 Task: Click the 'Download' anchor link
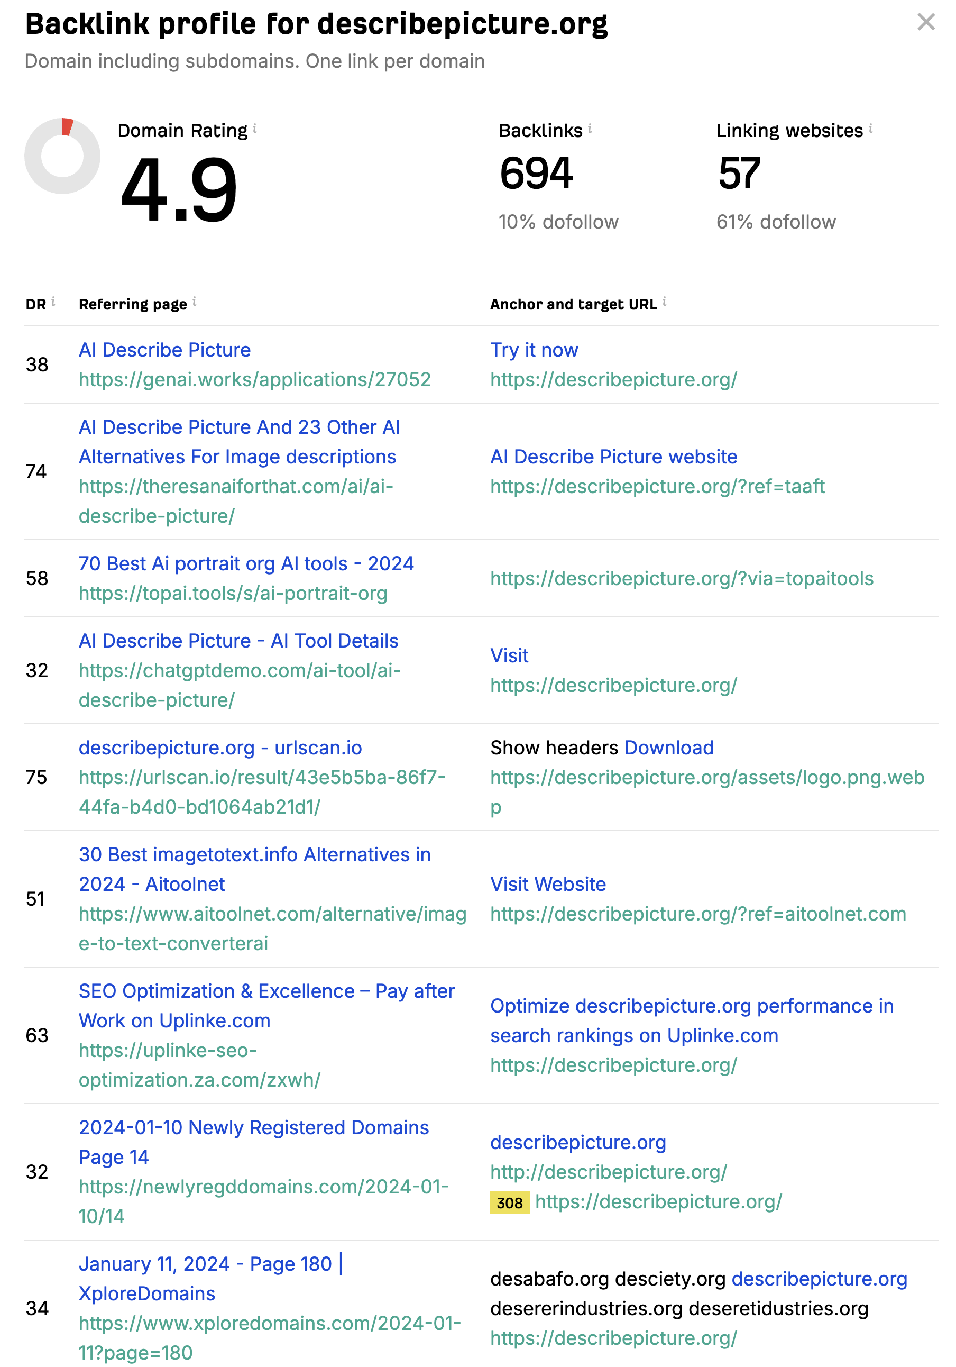(669, 747)
